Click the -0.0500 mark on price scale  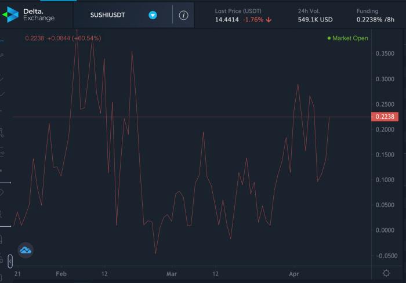(385, 256)
